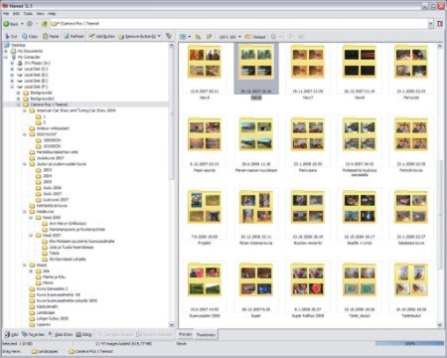
Task: Open the address bar path dropdown
Action: coord(430,24)
